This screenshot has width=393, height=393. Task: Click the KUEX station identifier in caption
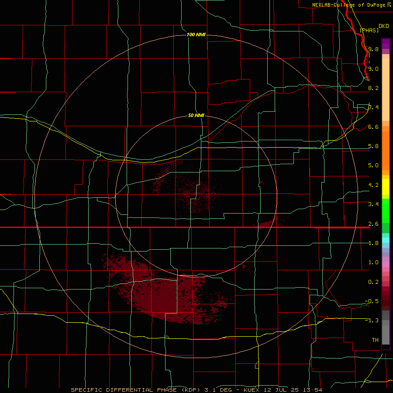pos(252,390)
